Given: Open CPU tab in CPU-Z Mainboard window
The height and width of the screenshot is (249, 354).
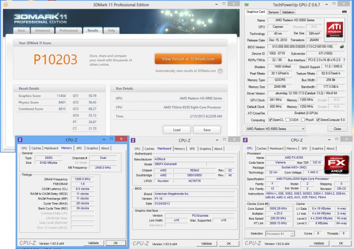Looking at the screenshot, I should pos(137,149).
